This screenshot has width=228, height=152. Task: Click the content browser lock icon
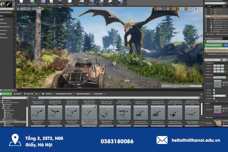pos(201,94)
